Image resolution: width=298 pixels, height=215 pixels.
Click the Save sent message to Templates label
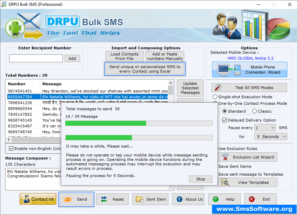251,174
